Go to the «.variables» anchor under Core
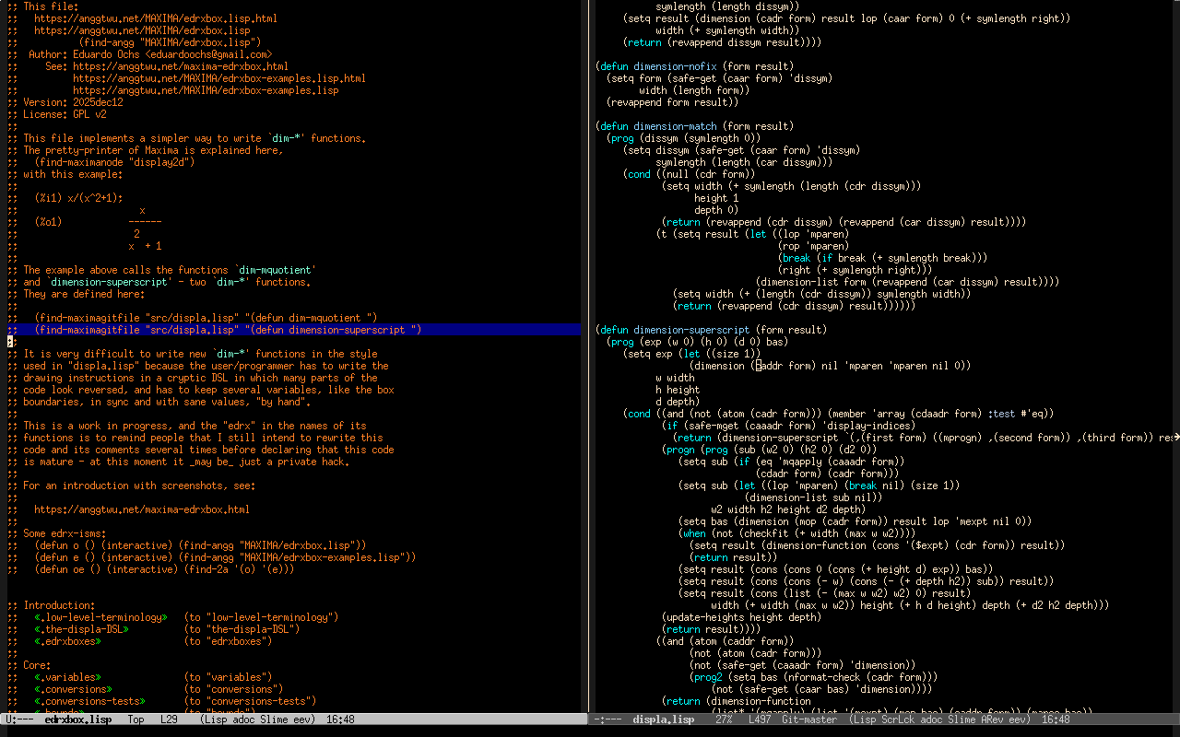This screenshot has width=1180, height=737. 67,677
